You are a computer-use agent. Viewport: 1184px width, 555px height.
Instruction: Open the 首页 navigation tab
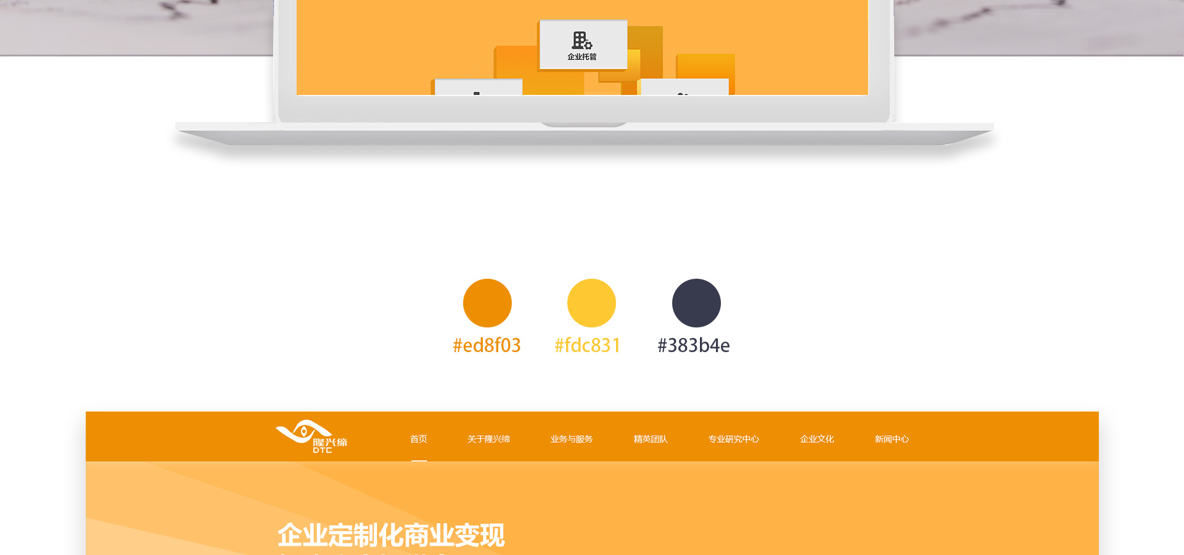click(419, 439)
